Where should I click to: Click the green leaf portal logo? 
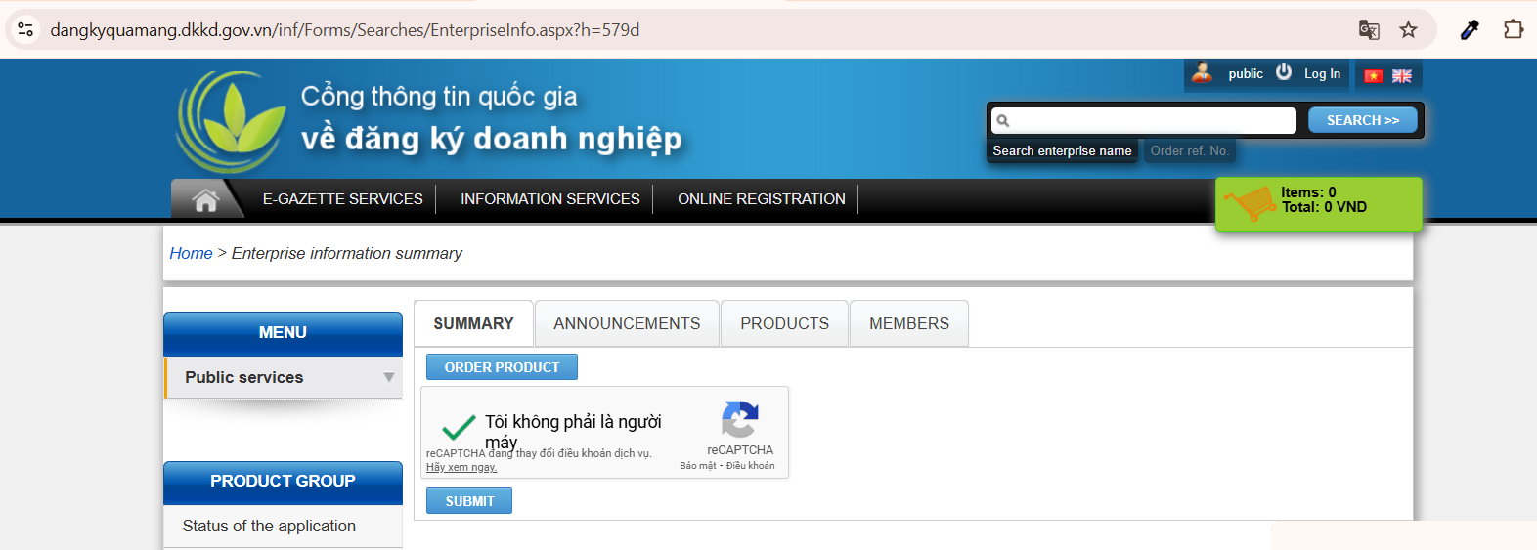[x=233, y=122]
